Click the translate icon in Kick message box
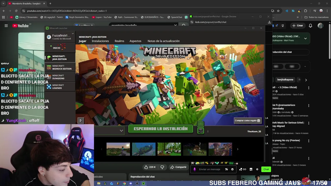 227,169
